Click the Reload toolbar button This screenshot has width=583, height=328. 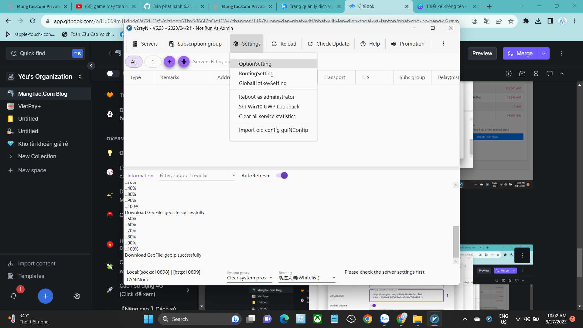[x=284, y=44]
